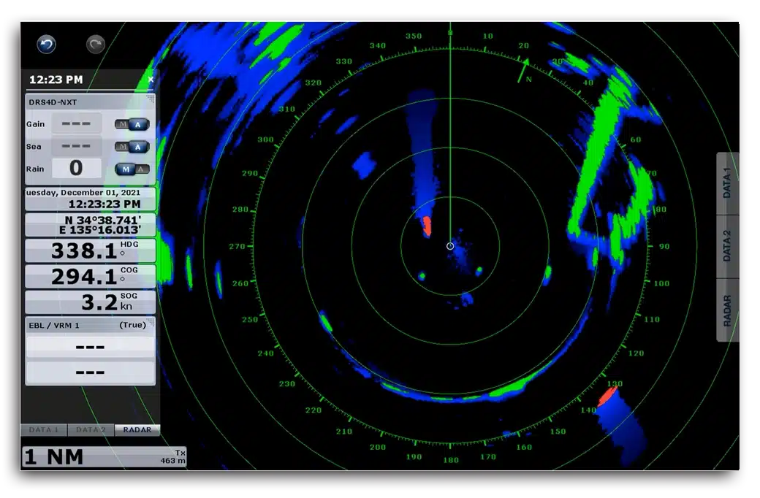
Task: Click the Tx 463 m status text
Action: click(x=173, y=457)
